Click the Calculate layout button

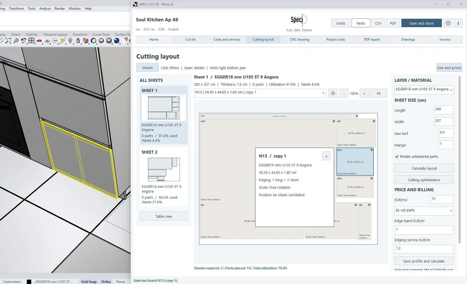(424, 168)
